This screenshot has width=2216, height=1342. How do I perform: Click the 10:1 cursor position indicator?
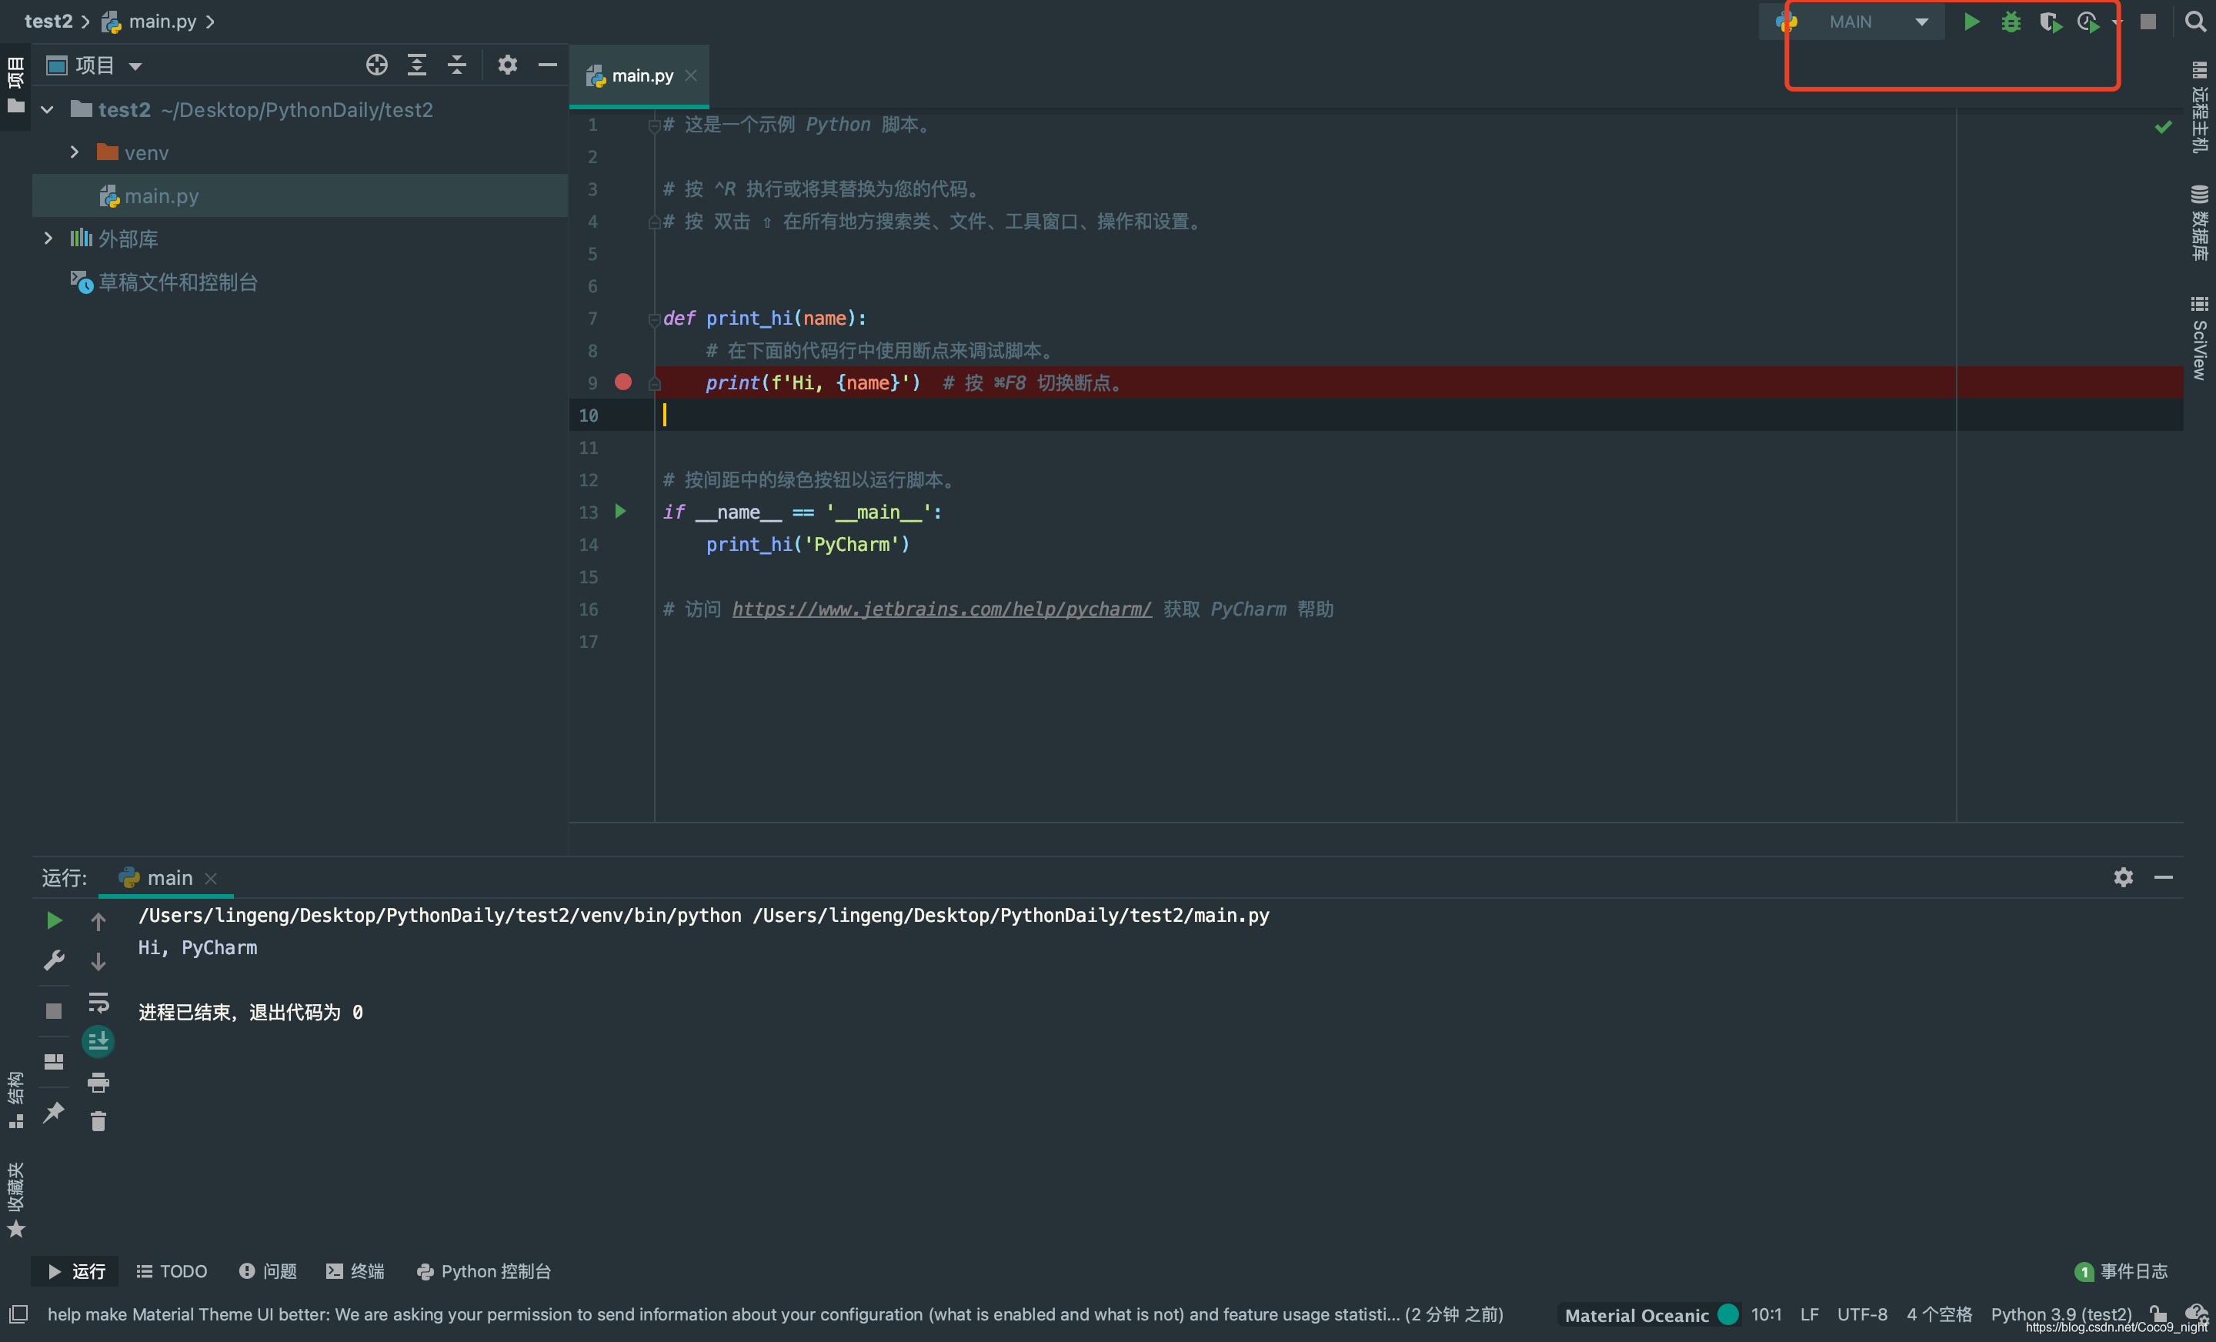click(1765, 1314)
